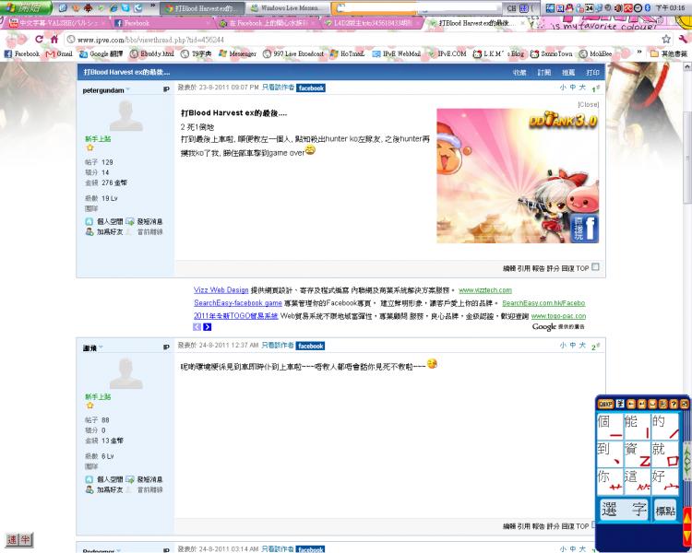Click the IP icon in 謝飛's post
692x553 pixels.
[166, 347]
